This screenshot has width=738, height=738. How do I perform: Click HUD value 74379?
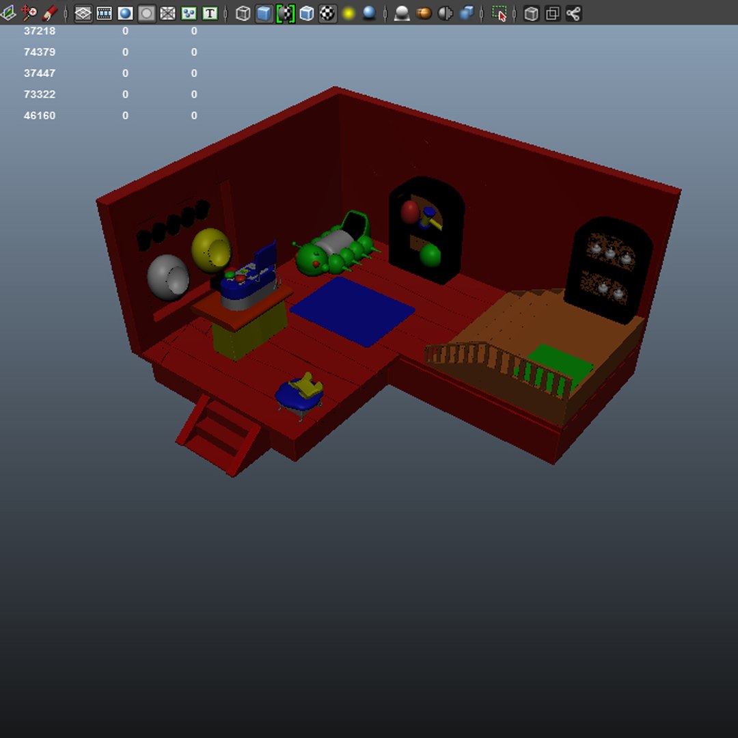click(40, 52)
